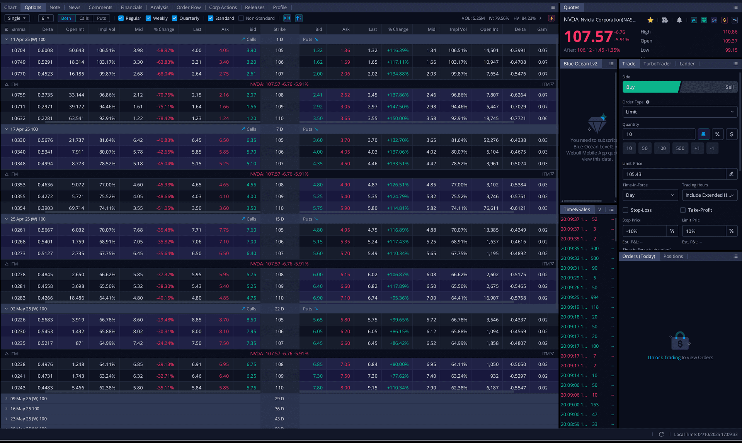This screenshot has height=443, width=742.
Task: Open price alerts via the bell icon
Action: [x=679, y=20]
